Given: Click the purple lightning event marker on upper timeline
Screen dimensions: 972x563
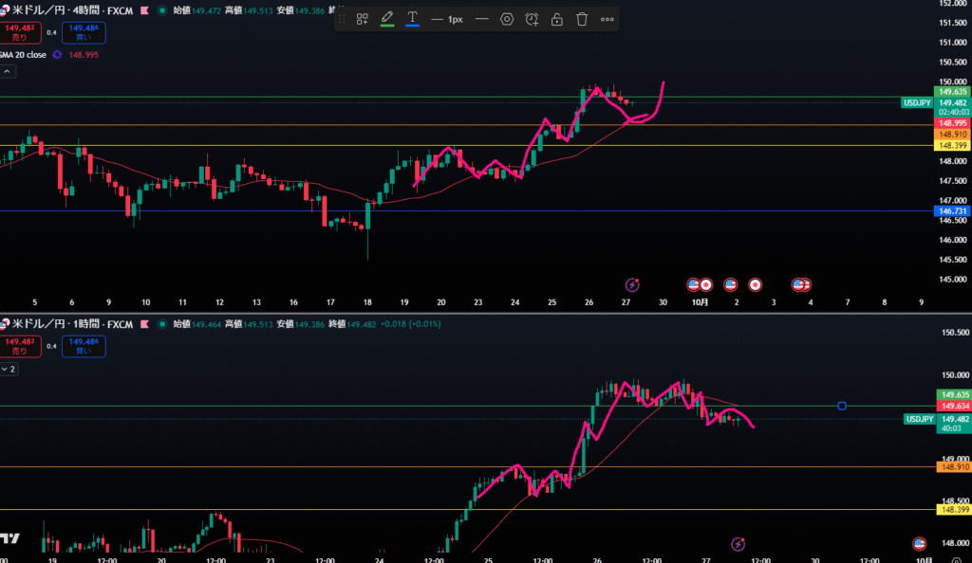Looking at the screenshot, I should click(x=633, y=284).
